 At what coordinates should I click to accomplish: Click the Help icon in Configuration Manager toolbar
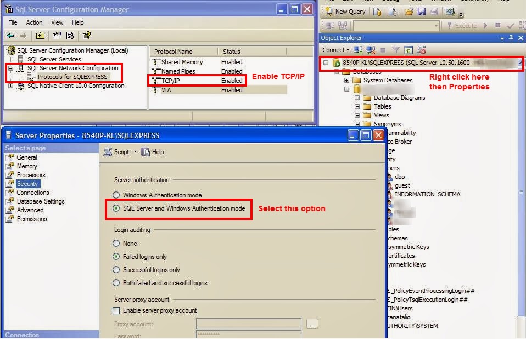coord(87,35)
